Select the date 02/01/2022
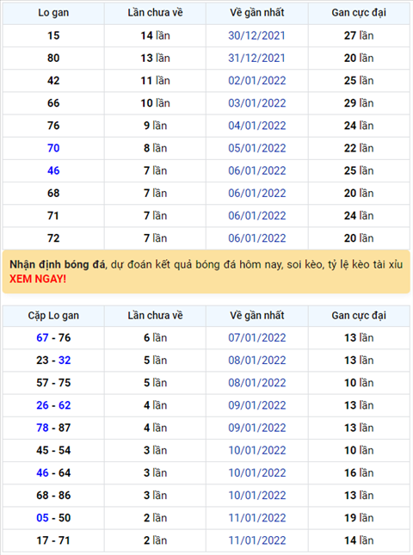Image resolution: width=413 pixels, height=555 pixels. coord(257,81)
